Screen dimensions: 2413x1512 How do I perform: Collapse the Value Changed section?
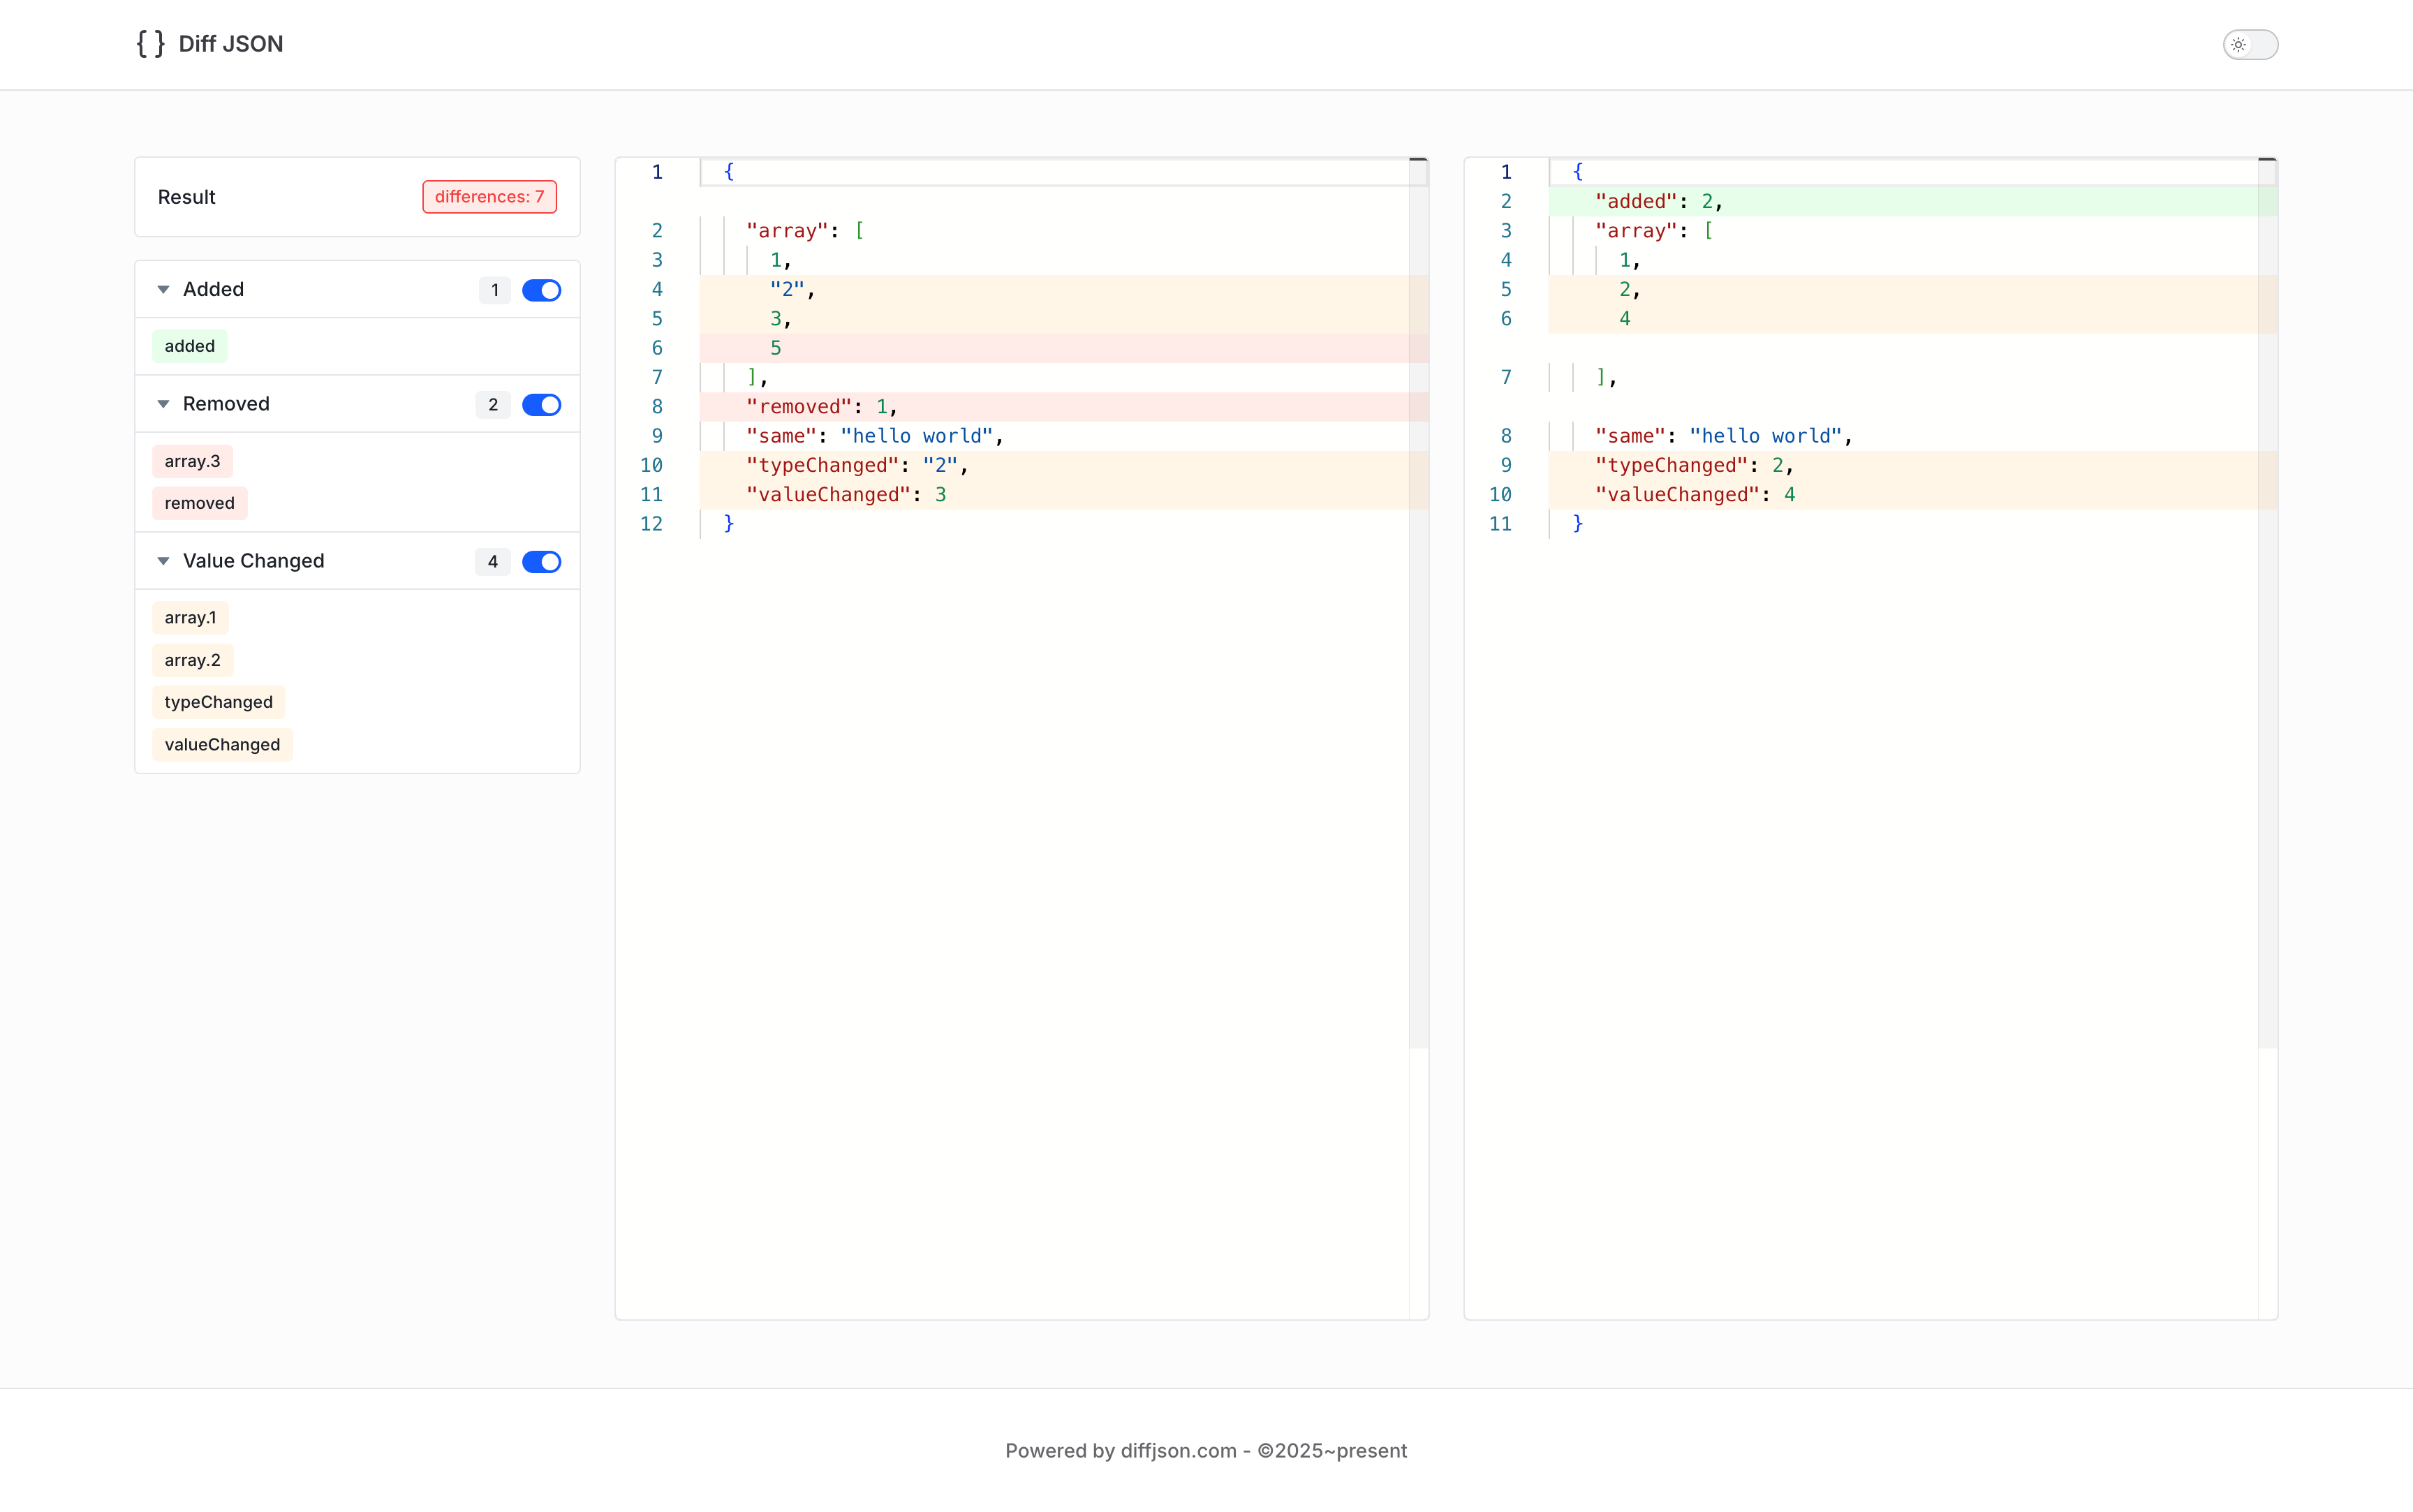point(164,561)
